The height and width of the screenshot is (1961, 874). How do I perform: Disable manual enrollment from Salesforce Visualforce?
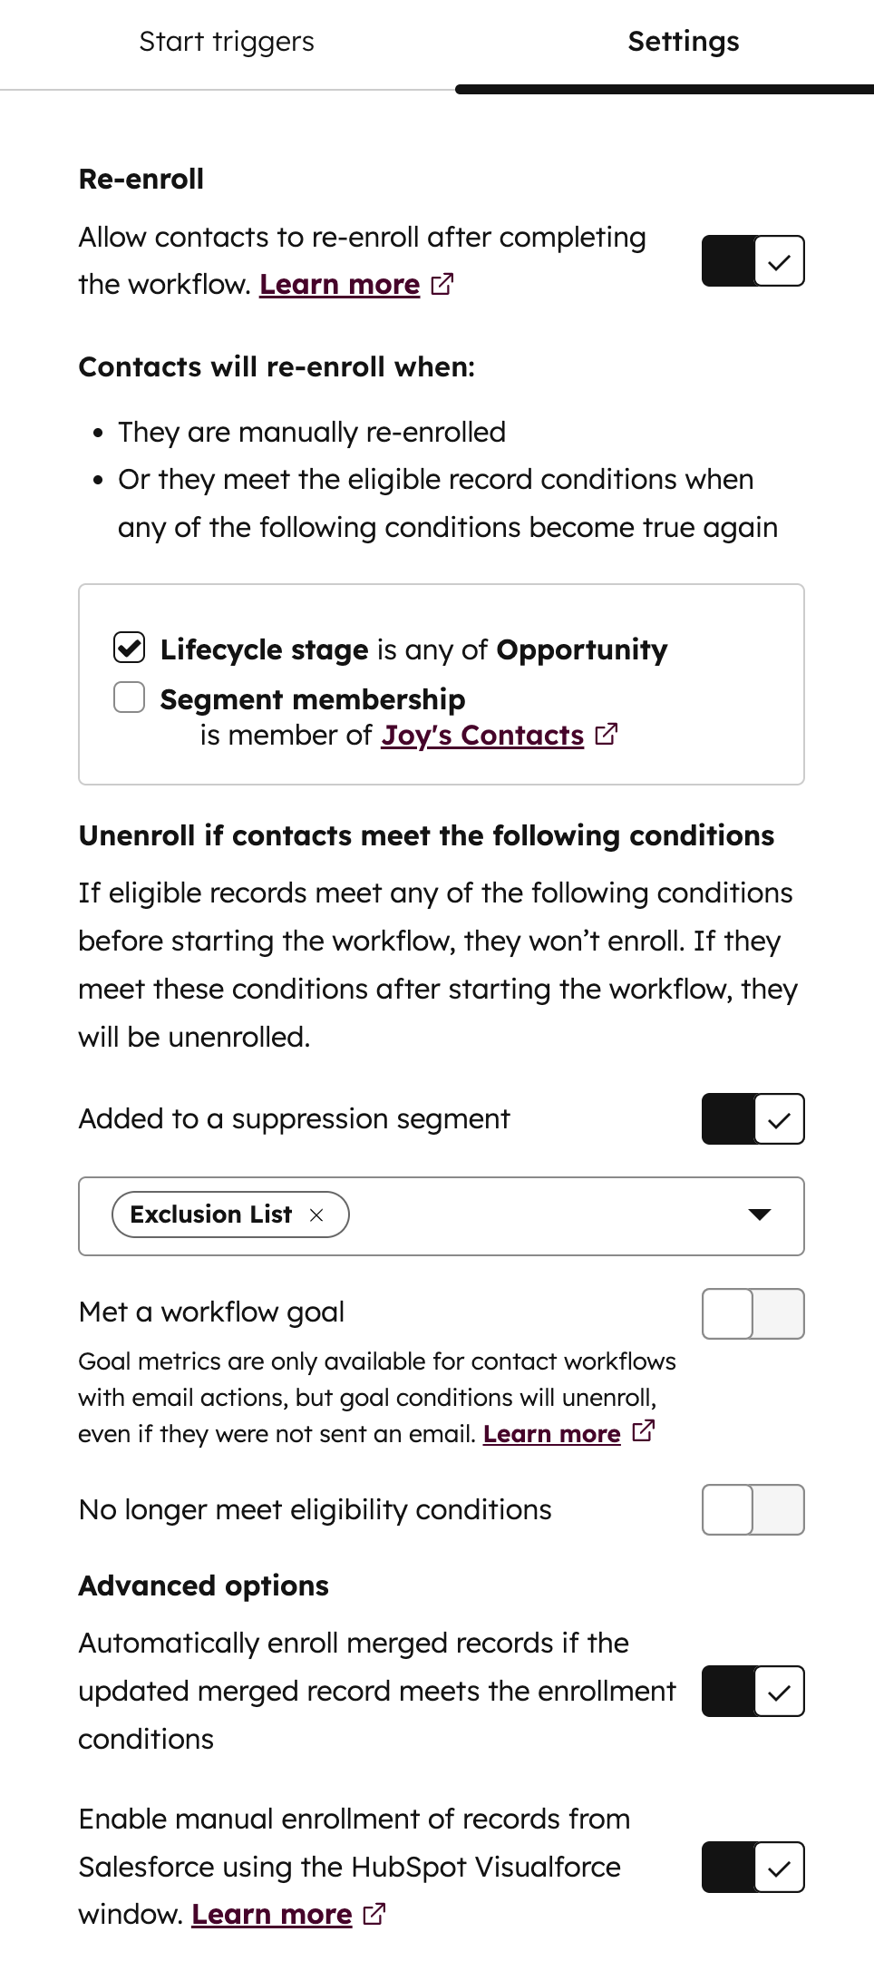pos(753,1868)
